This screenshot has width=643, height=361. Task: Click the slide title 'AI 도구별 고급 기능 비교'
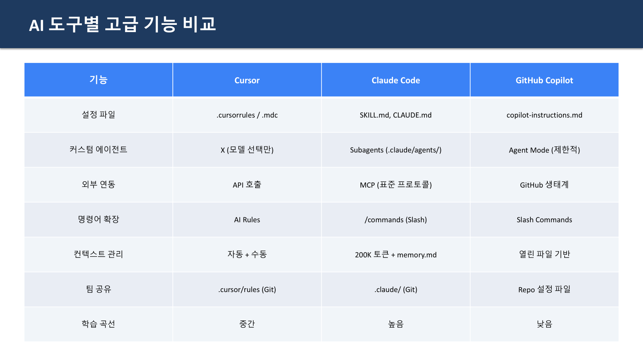click(x=123, y=24)
